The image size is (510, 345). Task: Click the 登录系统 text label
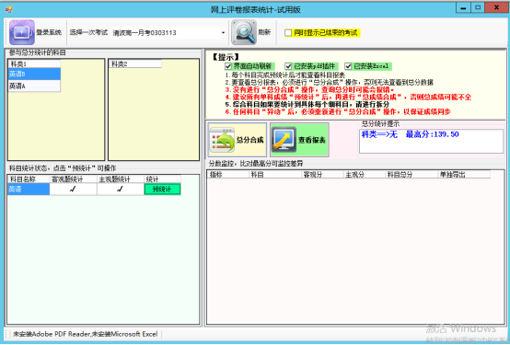click(x=49, y=32)
